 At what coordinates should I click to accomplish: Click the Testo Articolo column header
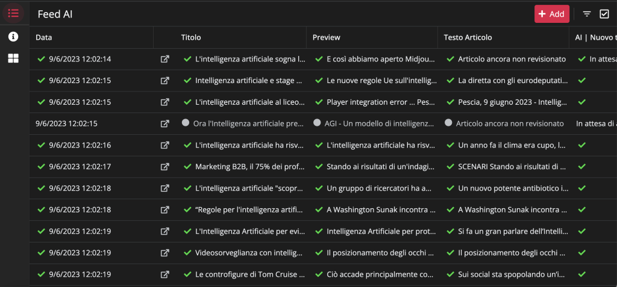pyautogui.click(x=468, y=37)
